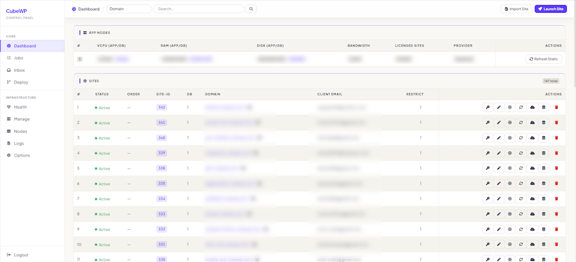Click into the Search input field
The image size is (576, 262).
tap(198, 9)
